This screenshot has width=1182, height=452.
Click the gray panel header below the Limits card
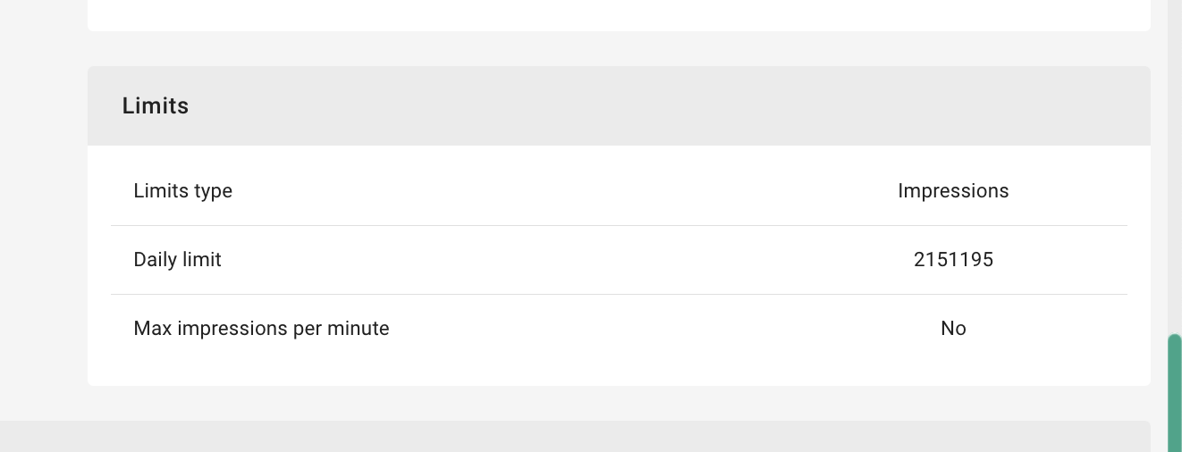click(572, 437)
